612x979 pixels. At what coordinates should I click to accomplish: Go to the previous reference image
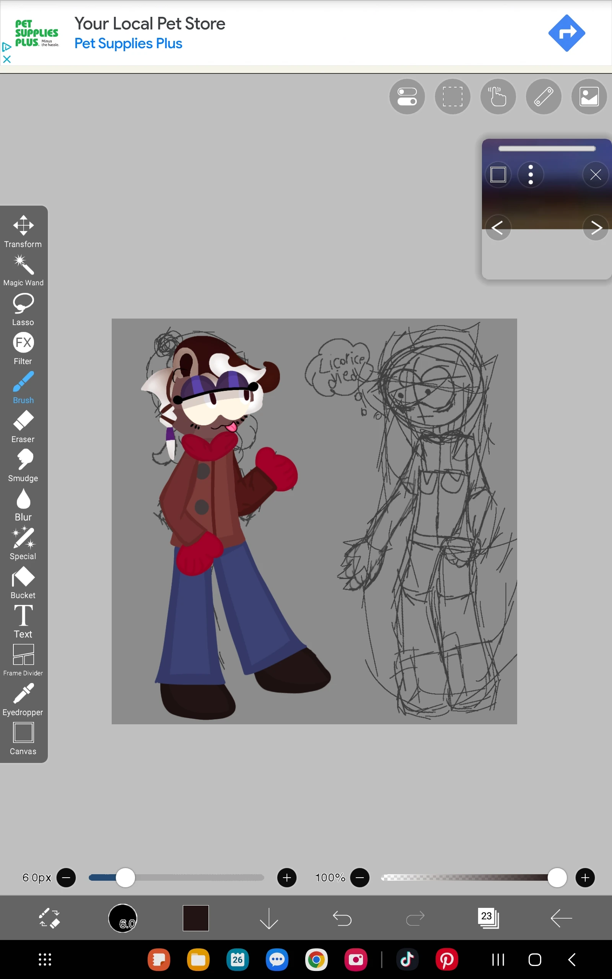click(498, 228)
